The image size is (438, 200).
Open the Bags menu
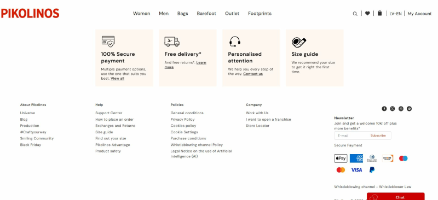tap(183, 14)
